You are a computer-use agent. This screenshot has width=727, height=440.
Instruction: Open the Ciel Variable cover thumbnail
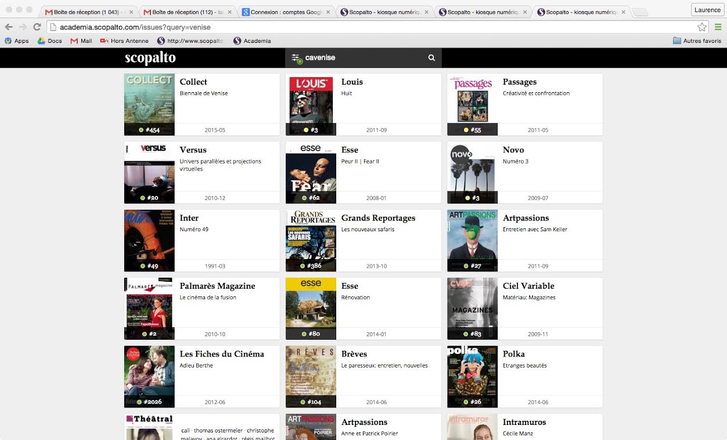click(472, 309)
